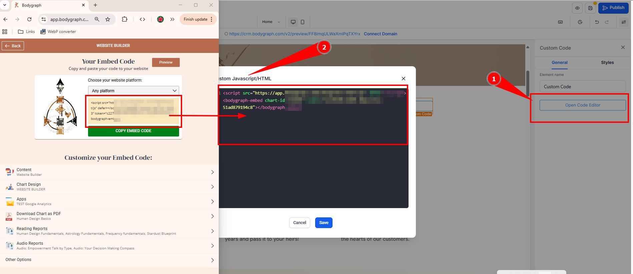The width and height of the screenshot is (633, 274).
Task: Click the preview eye icon
Action: [x=577, y=8]
